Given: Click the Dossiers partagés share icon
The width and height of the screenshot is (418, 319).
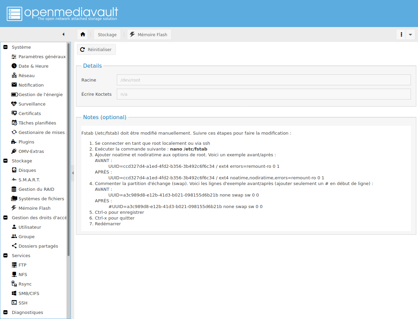Looking at the screenshot, I should 14,246.
